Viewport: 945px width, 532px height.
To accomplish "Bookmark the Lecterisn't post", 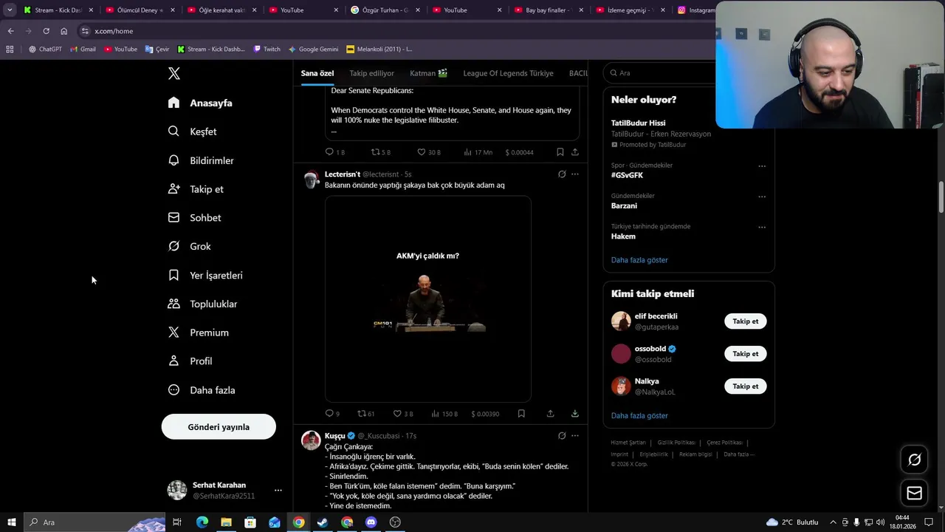I will [x=521, y=414].
